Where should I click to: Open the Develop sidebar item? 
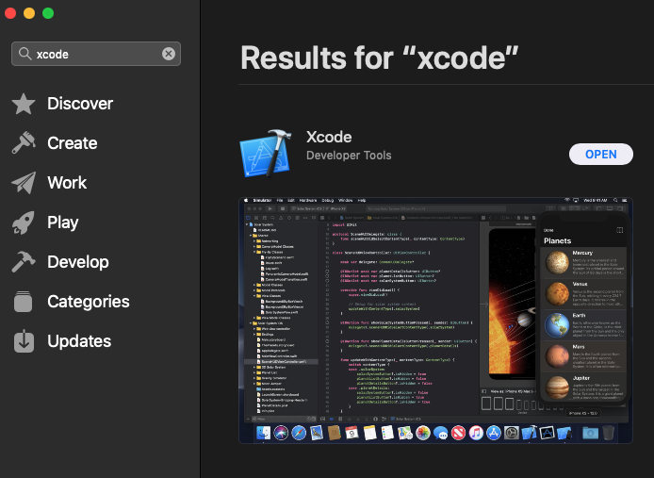pyautogui.click(x=78, y=262)
